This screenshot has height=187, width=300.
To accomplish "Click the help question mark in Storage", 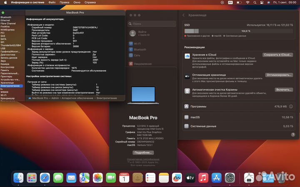I will (x=293, y=135).
